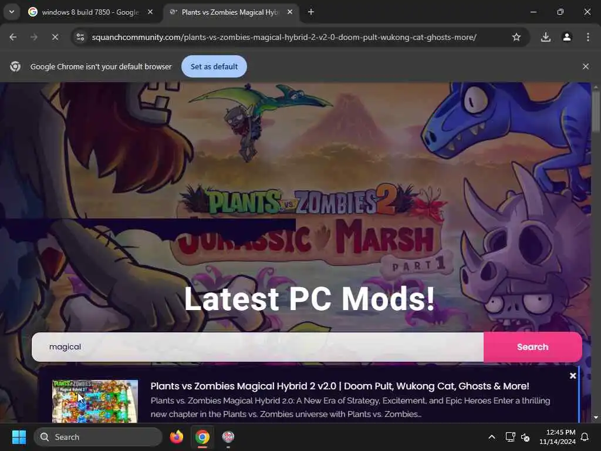
Task: Go back to previous page
Action: [13, 37]
